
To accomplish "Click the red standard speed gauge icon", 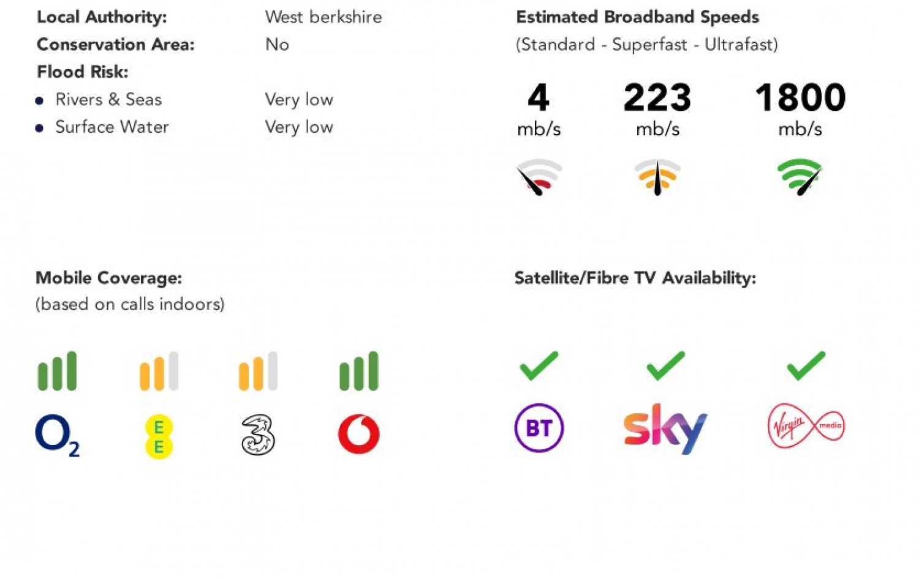I will [539, 177].
